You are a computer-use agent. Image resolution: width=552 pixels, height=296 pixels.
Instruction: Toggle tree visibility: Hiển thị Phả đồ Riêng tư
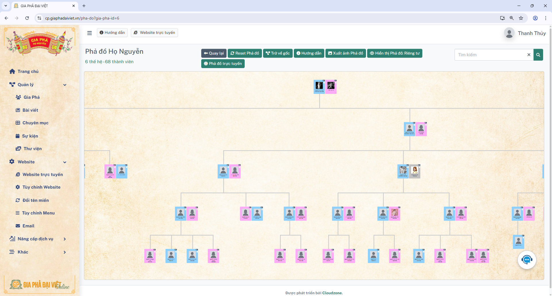pyautogui.click(x=394, y=53)
